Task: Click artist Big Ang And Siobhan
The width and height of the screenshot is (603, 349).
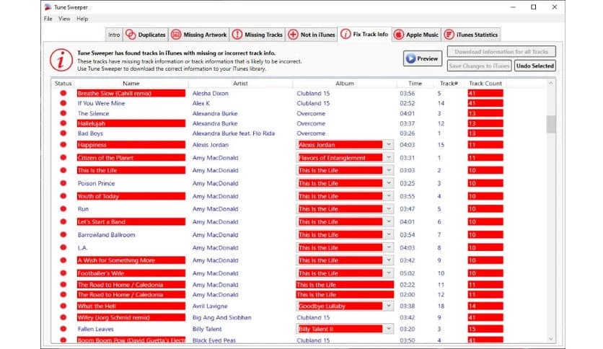Action: [222, 317]
